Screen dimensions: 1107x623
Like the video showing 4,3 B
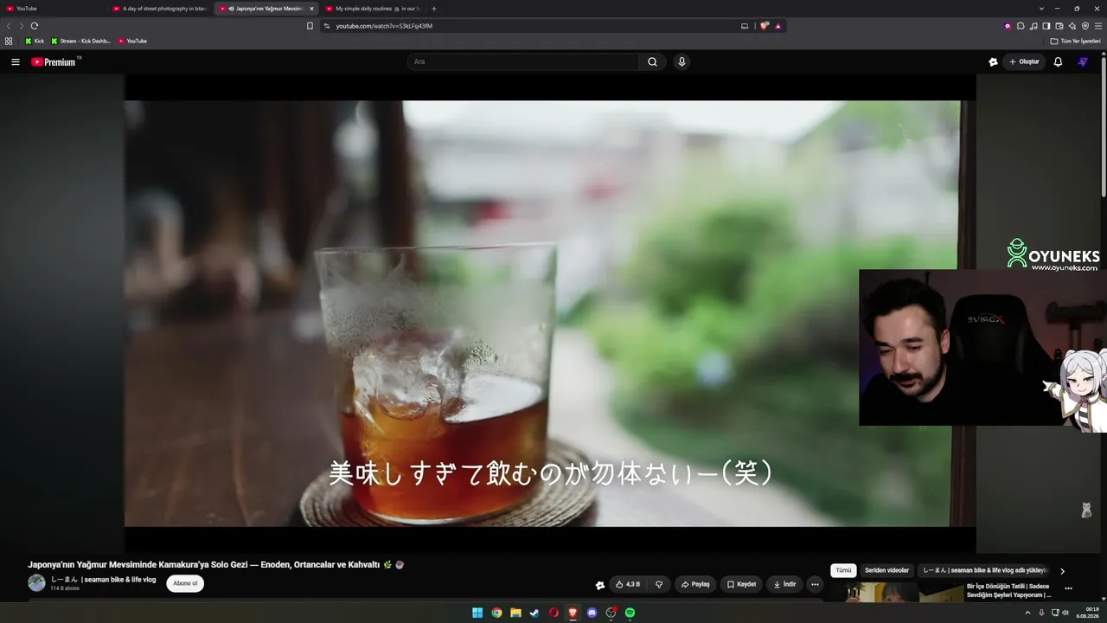click(x=628, y=584)
